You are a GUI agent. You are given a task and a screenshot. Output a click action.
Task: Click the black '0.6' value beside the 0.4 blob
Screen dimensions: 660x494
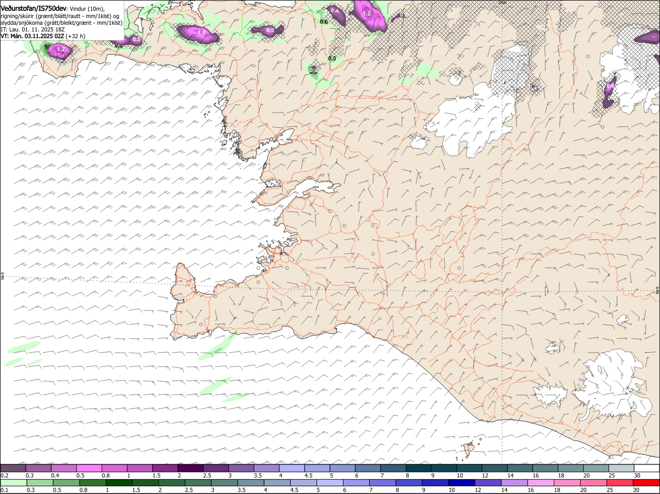tap(324, 22)
